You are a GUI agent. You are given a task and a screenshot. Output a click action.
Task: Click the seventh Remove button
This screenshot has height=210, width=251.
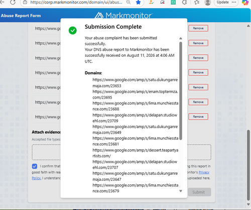(198, 117)
